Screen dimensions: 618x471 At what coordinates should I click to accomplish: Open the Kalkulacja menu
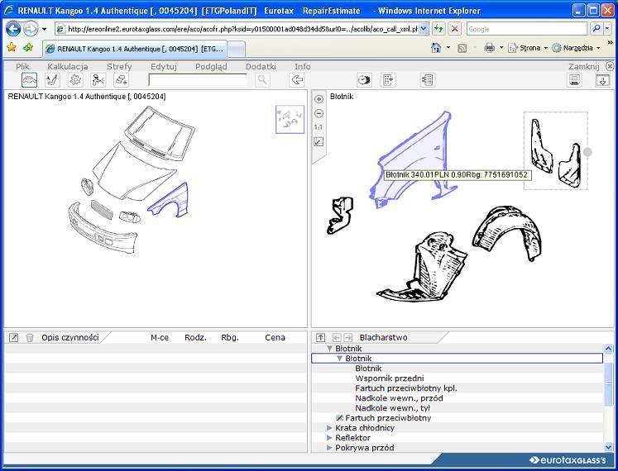click(x=67, y=66)
